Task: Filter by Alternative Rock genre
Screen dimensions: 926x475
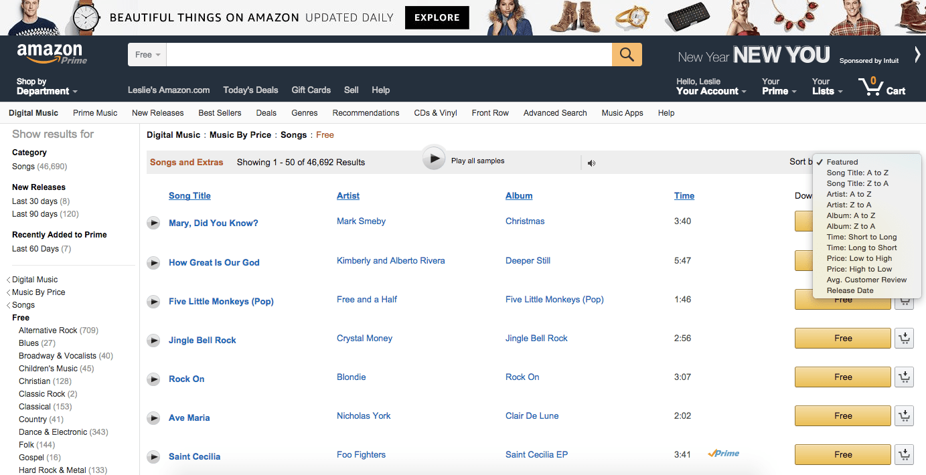Action: [x=58, y=330]
